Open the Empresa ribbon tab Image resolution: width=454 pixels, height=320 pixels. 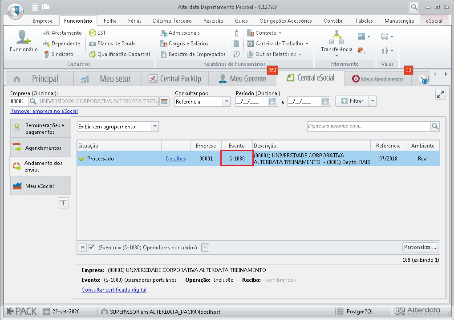42,21
